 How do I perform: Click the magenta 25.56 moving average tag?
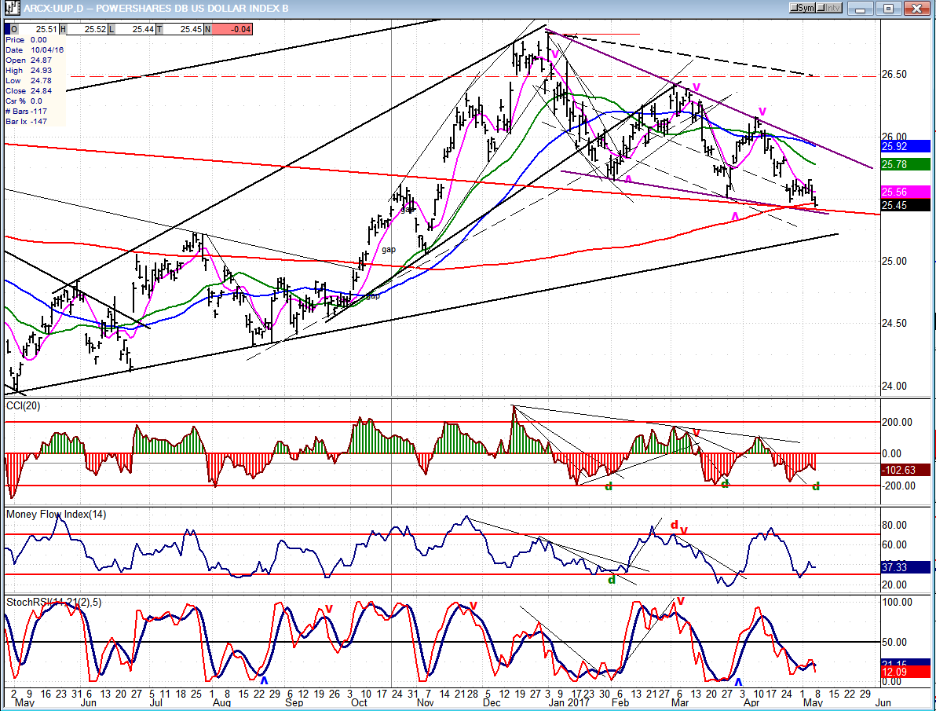pyautogui.click(x=905, y=192)
